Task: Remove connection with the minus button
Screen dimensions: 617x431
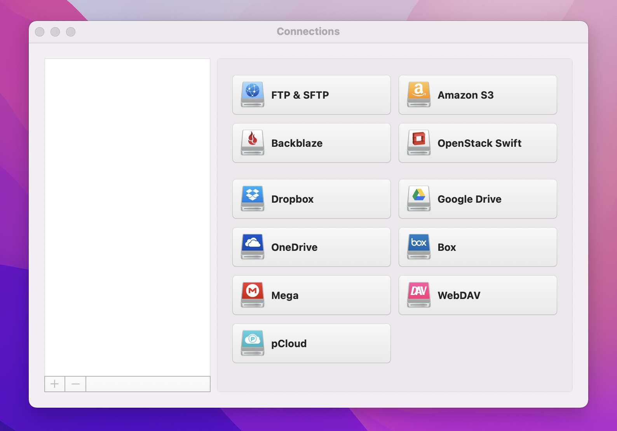Action: [75, 384]
